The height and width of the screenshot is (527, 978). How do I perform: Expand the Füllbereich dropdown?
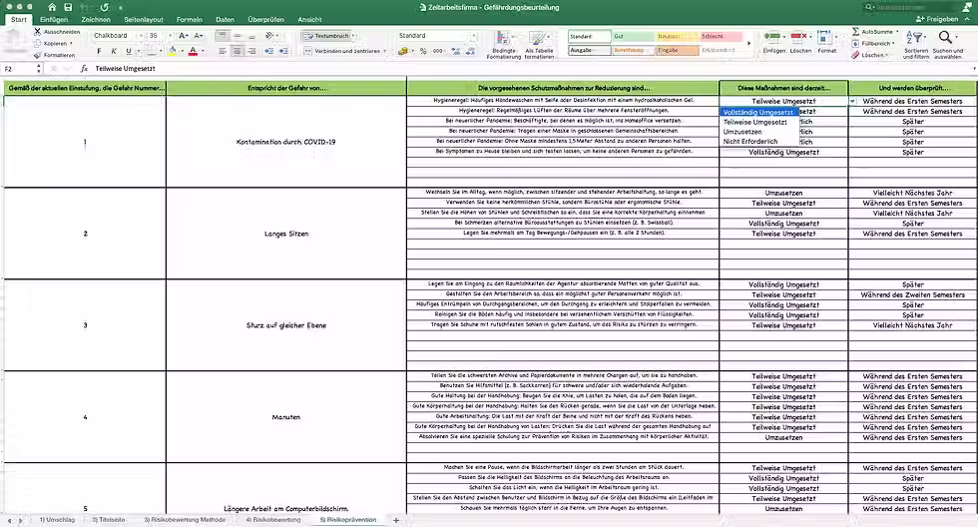tap(893, 44)
